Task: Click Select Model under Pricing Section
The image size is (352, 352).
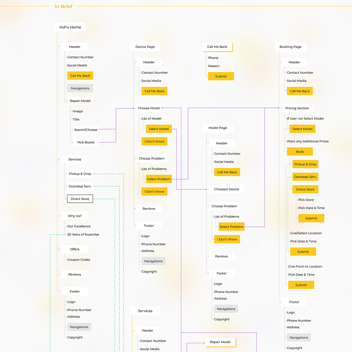Action: (x=302, y=129)
